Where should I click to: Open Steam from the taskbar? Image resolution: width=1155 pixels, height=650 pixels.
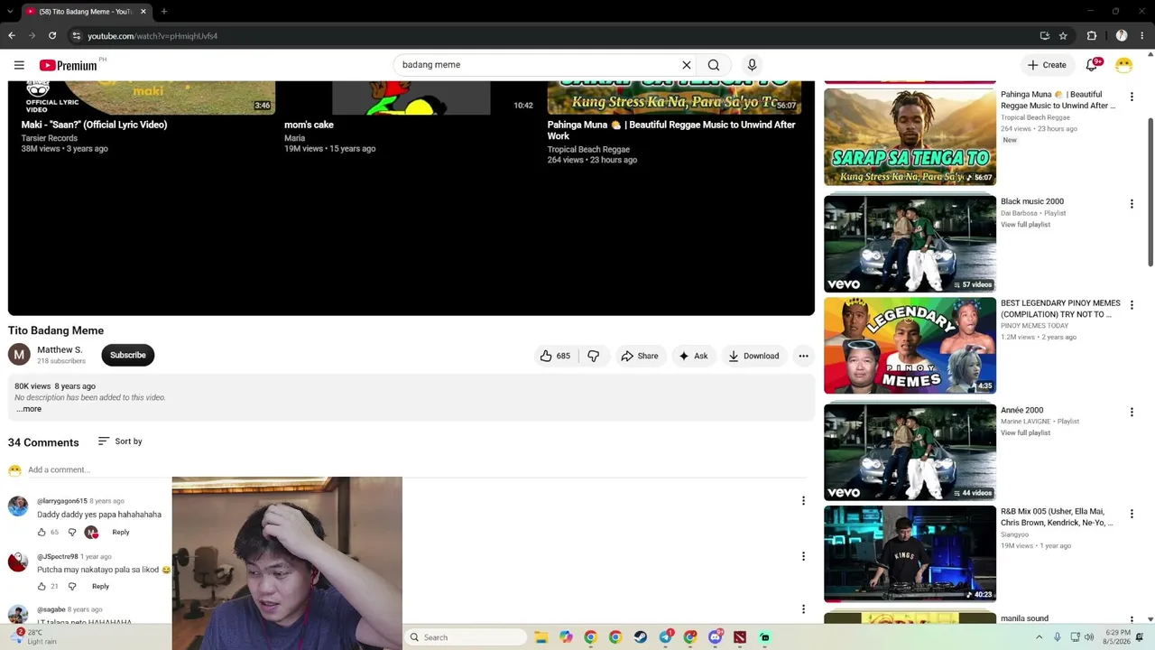tap(640, 637)
